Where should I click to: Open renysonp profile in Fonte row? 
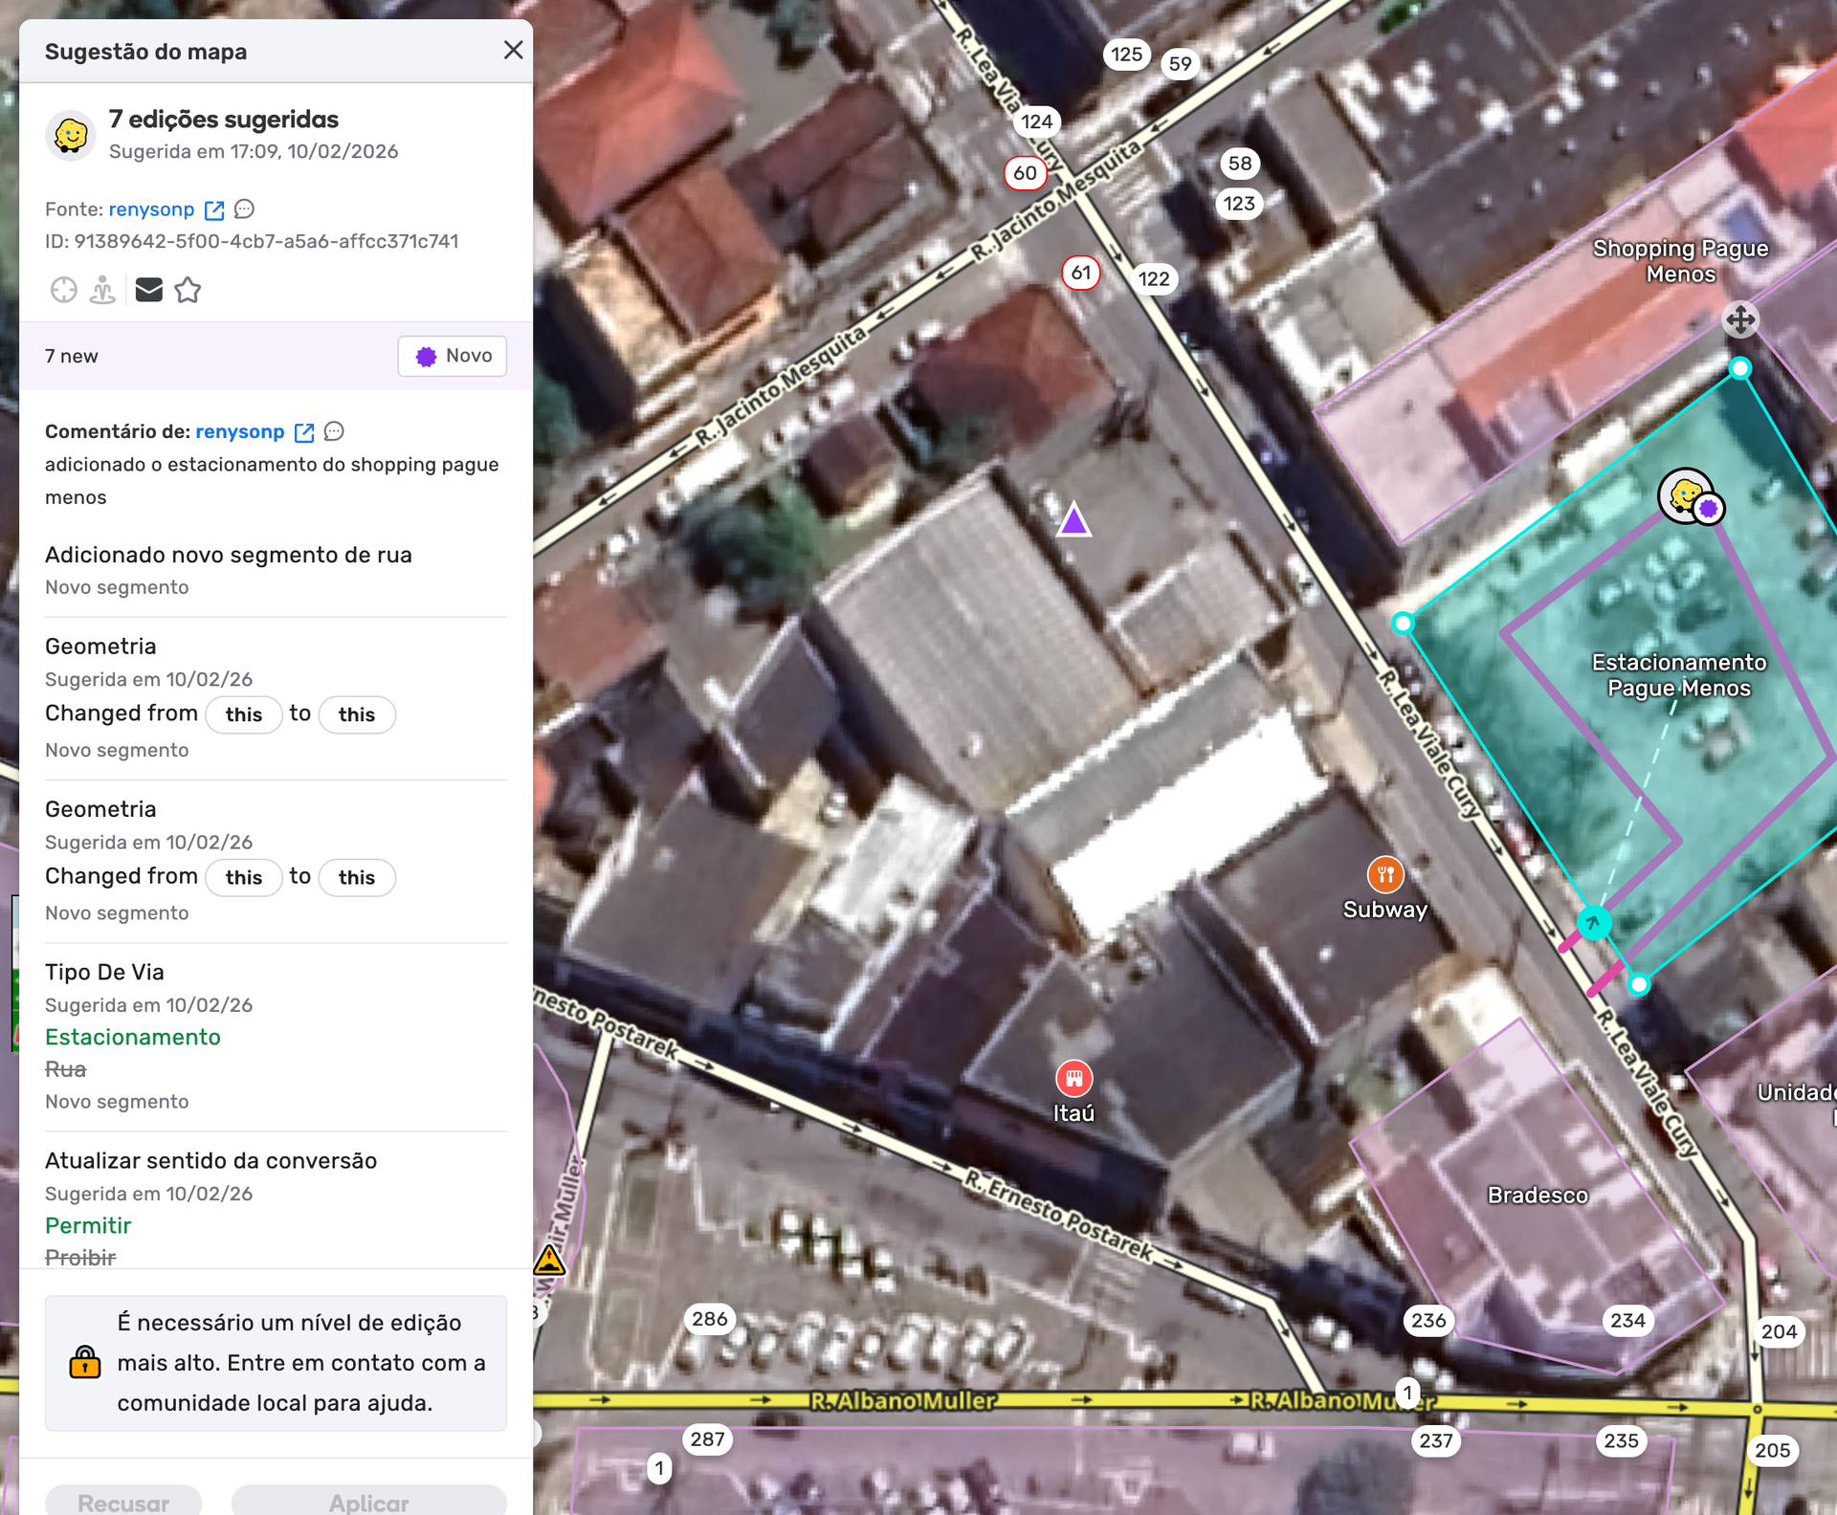pyautogui.click(x=151, y=209)
